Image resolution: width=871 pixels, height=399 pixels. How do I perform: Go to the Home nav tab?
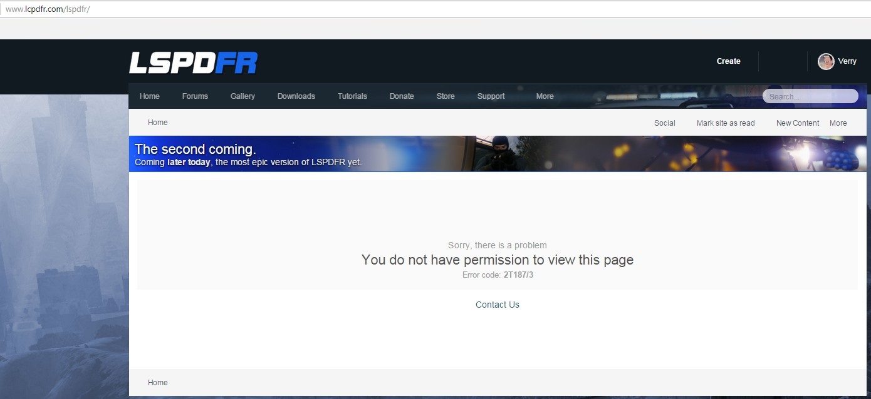[x=150, y=96]
